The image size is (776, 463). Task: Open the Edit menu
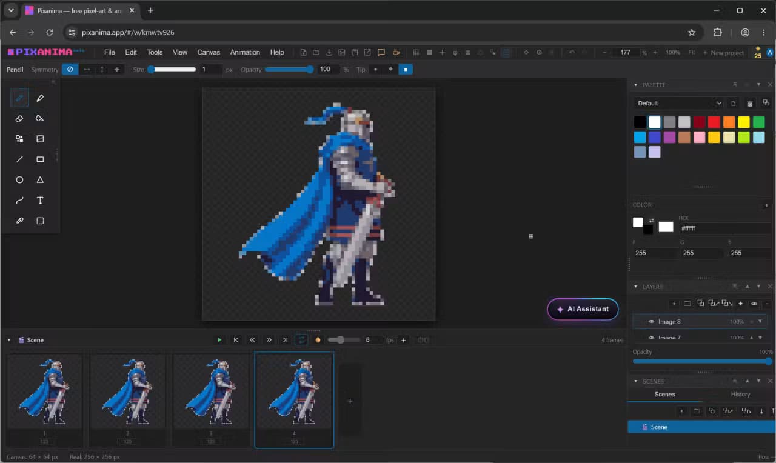(131, 52)
